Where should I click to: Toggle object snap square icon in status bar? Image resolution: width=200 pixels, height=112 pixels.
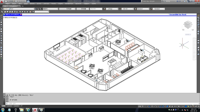pos(163,106)
